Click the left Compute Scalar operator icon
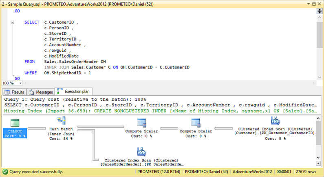Viewport: 324px width, 177px height. [x=141, y=123]
